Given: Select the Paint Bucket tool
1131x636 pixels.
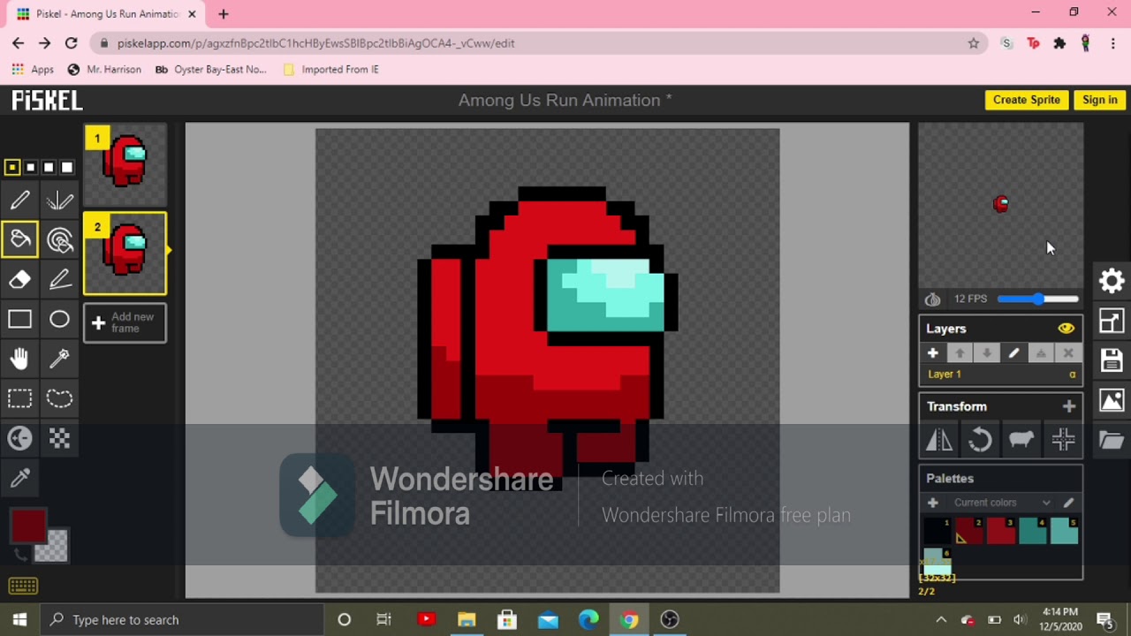Looking at the screenshot, I should coord(19,240).
